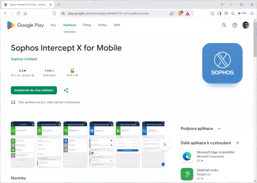
Task: Click info icon beside PEGI 3 rating
Action: (x=77, y=75)
